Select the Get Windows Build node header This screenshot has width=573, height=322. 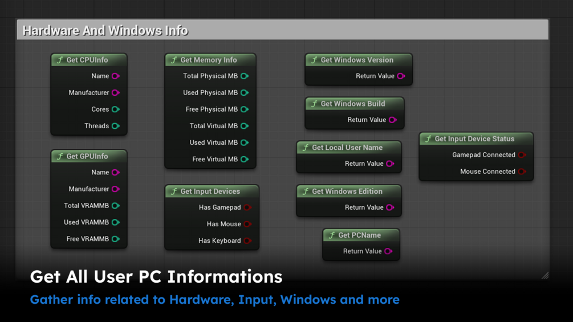(355, 104)
